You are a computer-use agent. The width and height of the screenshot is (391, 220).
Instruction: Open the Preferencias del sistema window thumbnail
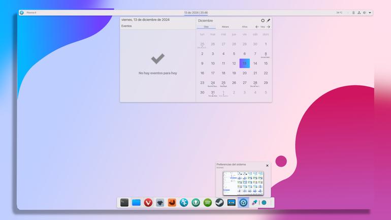[x=243, y=183]
